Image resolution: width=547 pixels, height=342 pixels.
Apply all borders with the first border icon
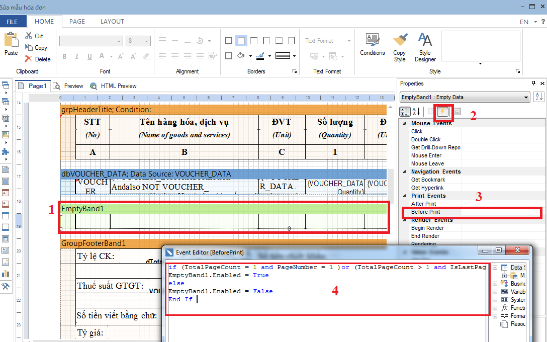click(229, 41)
